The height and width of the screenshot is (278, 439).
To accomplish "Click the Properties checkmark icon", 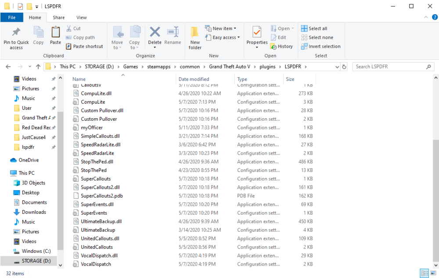I will point(257,32).
